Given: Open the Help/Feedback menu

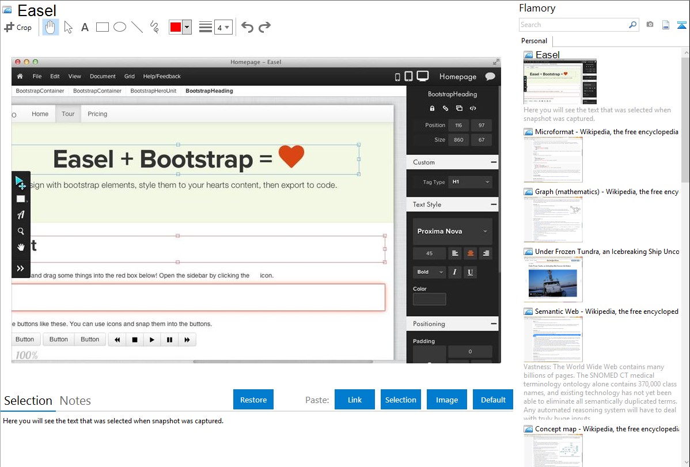Looking at the screenshot, I should point(161,76).
